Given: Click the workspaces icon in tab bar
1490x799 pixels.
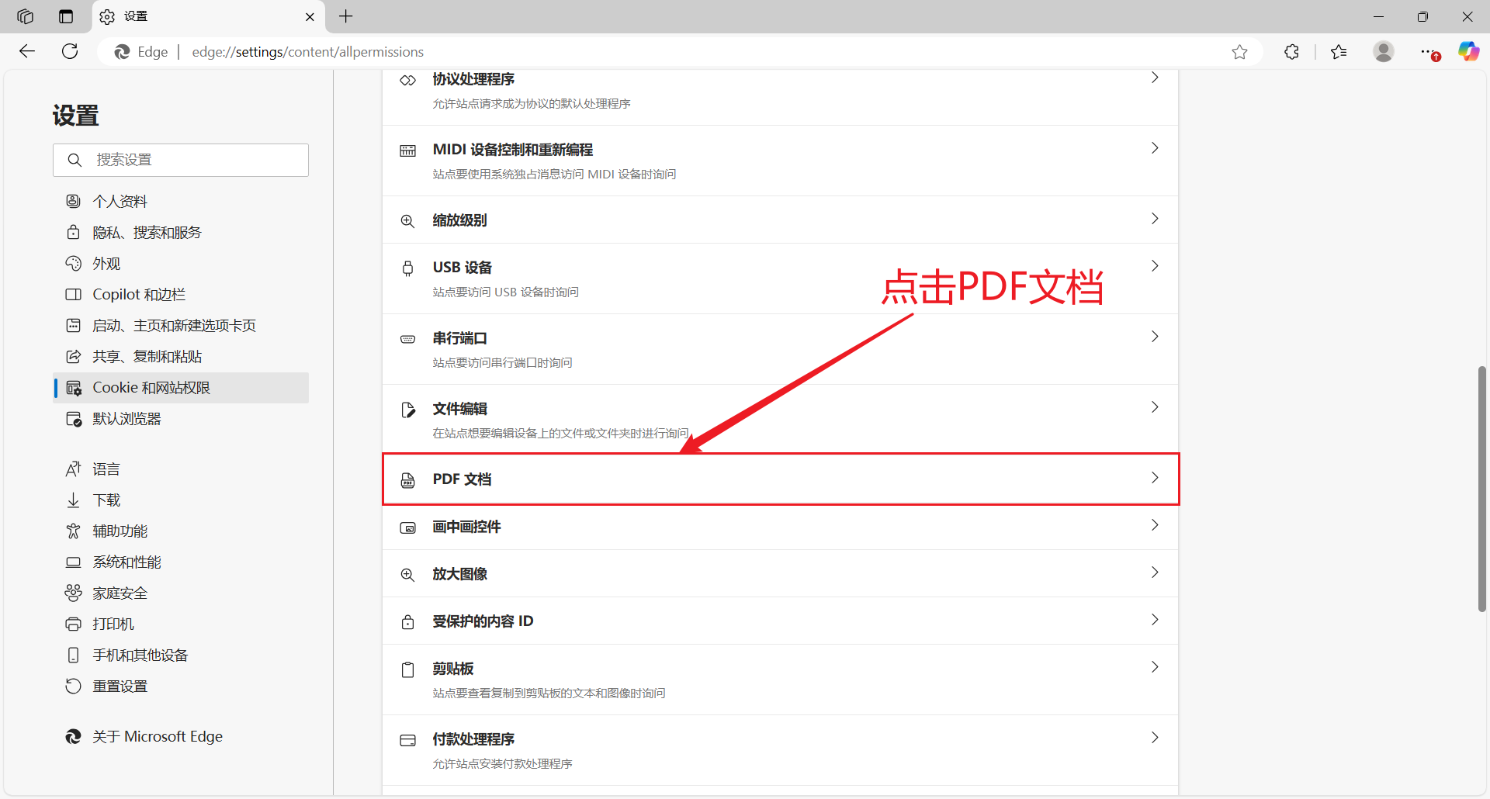Looking at the screenshot, I should click(25, 16).
